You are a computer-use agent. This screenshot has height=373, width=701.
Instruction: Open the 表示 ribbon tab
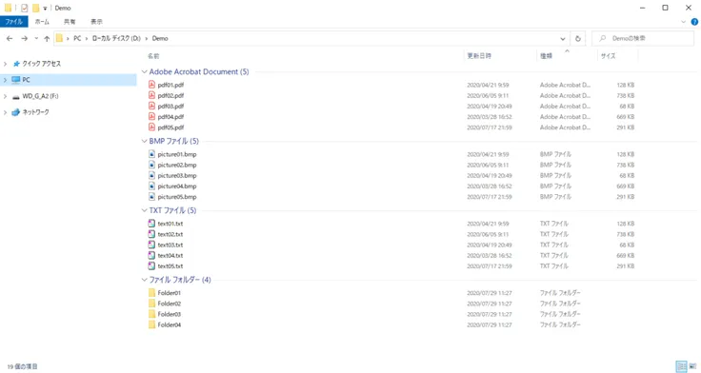click(x=96, y=22)
